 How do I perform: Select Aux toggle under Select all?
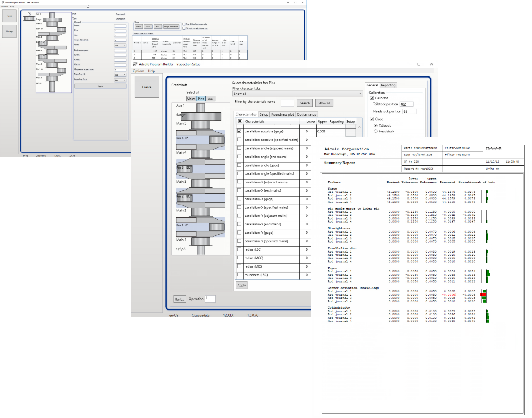click(210, 99)
